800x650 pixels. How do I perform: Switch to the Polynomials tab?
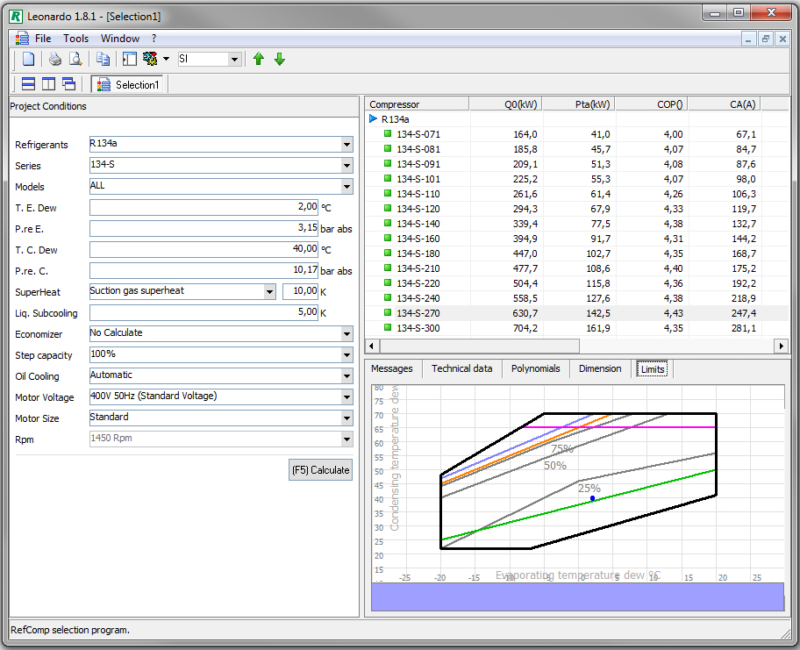(536, 368)
